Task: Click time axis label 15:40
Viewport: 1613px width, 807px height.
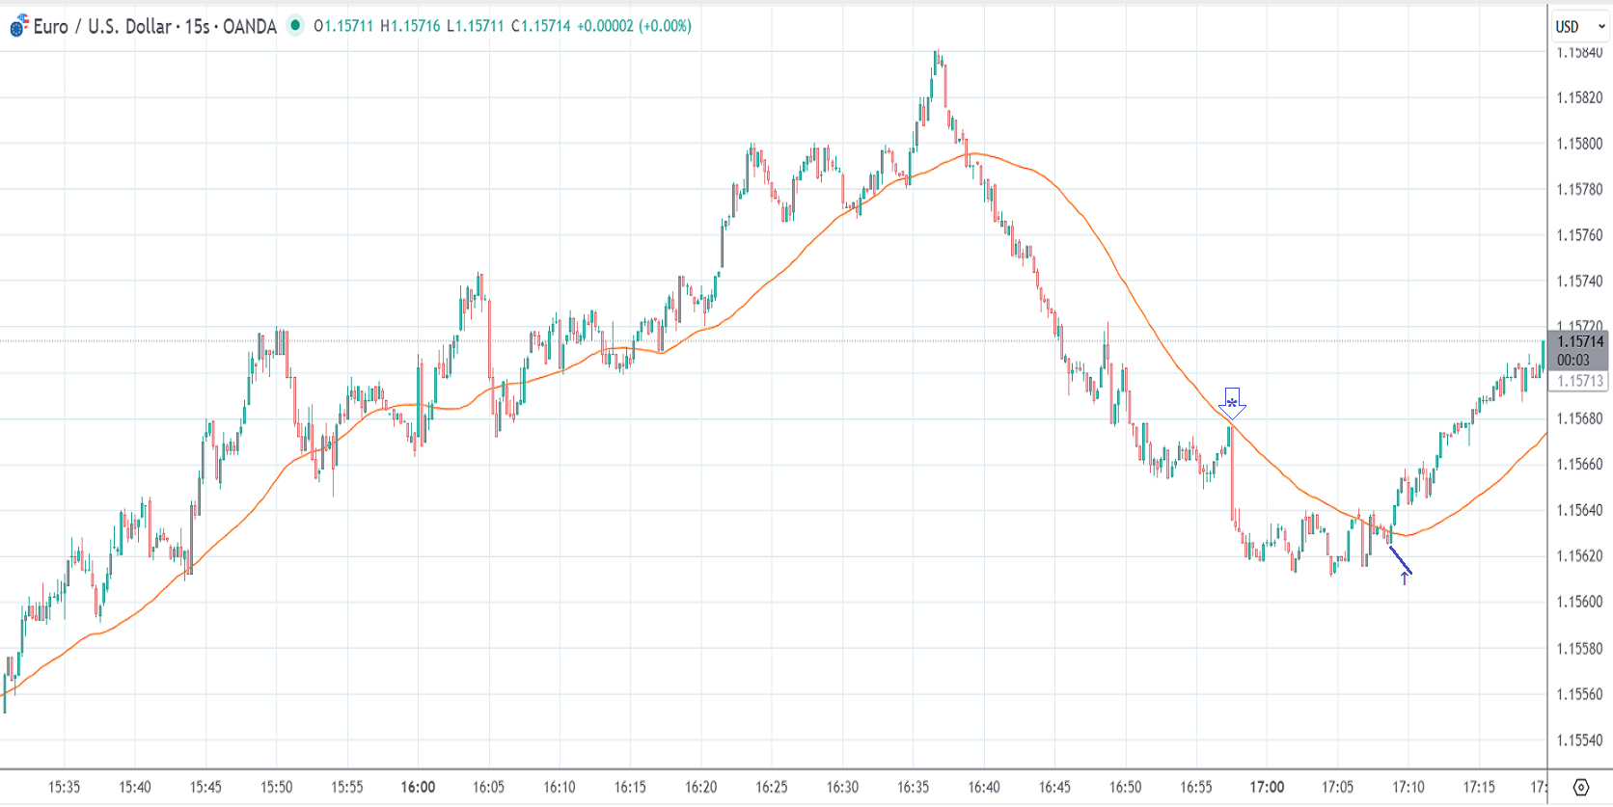Action: 135,787
